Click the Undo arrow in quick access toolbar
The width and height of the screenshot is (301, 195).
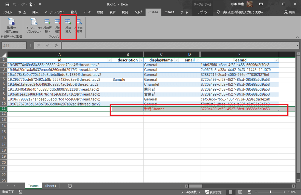15,4
